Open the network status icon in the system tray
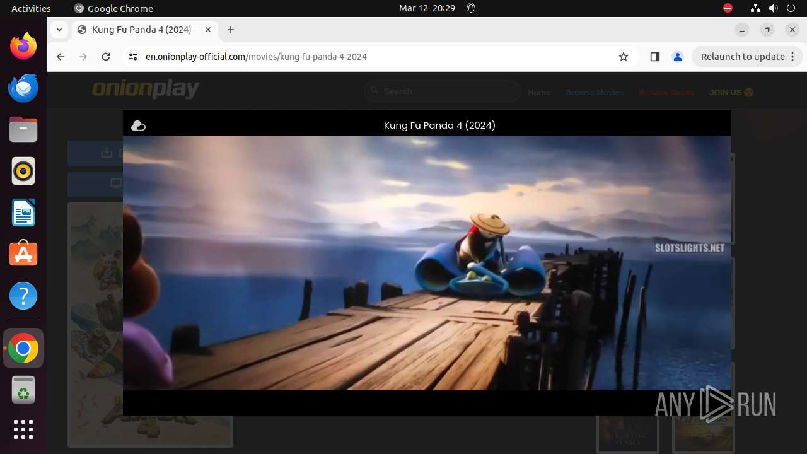Screen dimensions: 807x454 (x=755, y=9)
